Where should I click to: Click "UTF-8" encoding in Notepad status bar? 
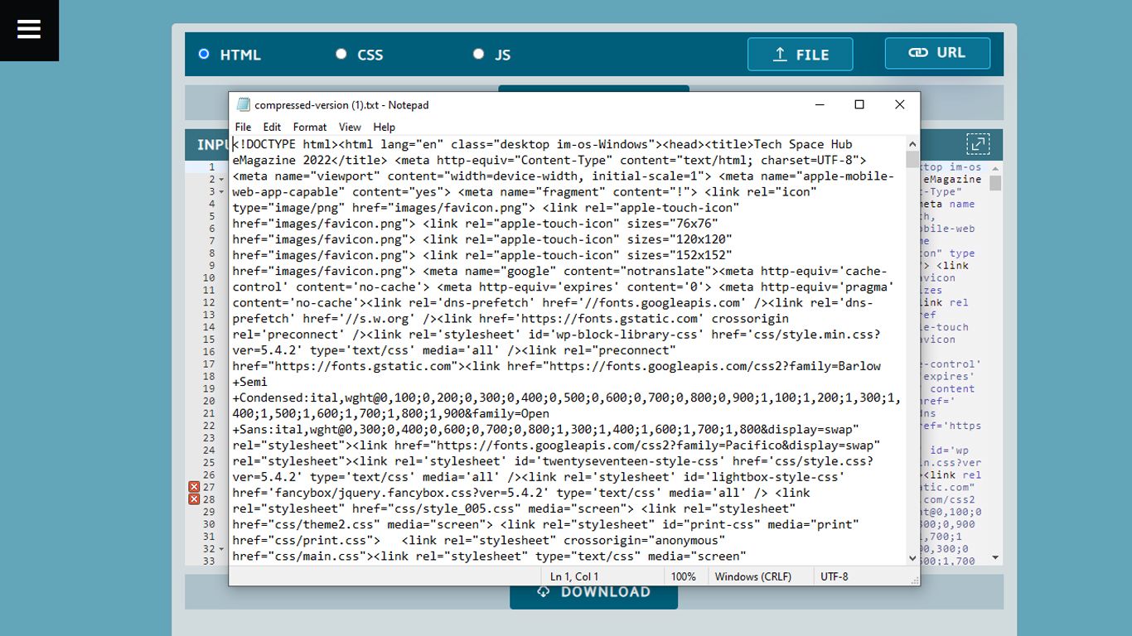834,576
